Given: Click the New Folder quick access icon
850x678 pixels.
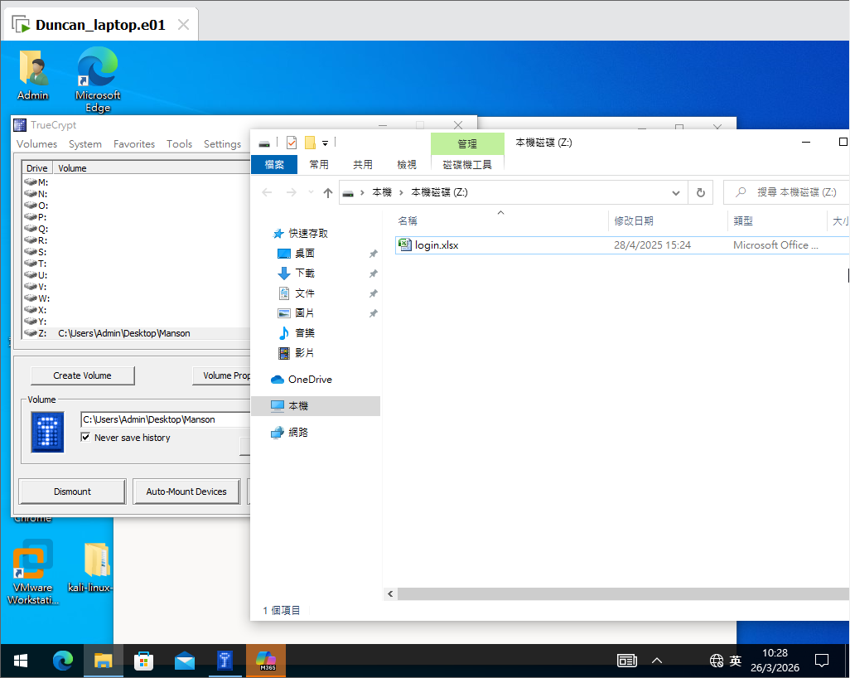Looking at the screenshot, I should 310,143.
